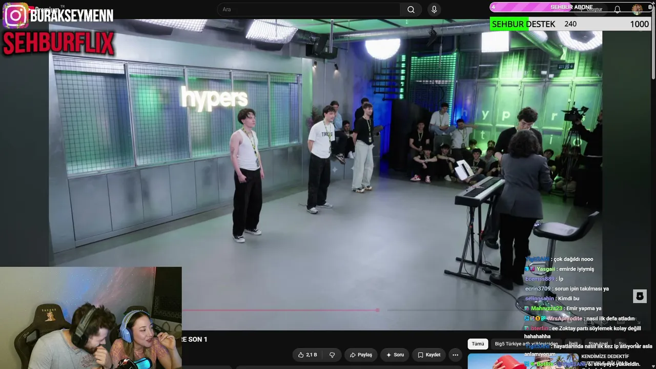Open the notifications bell
This screenshot has width=656, height=369.
[617, 9]
